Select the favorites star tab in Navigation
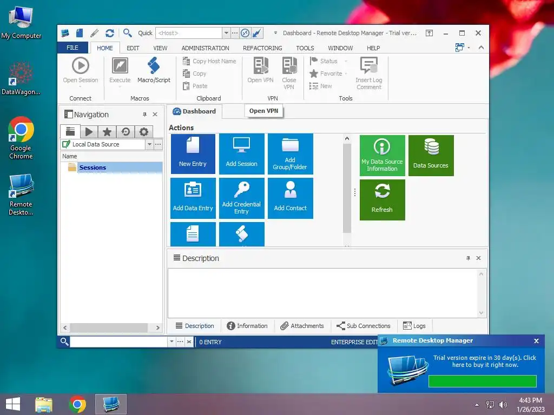 point(107,132)
